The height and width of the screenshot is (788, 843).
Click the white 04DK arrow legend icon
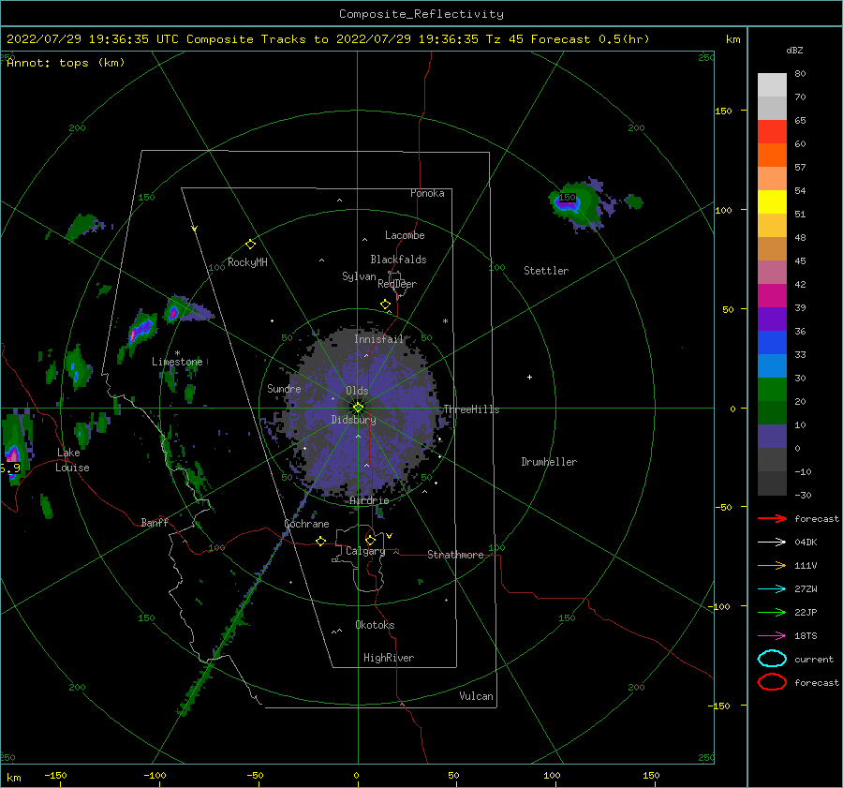coord(772,542)
